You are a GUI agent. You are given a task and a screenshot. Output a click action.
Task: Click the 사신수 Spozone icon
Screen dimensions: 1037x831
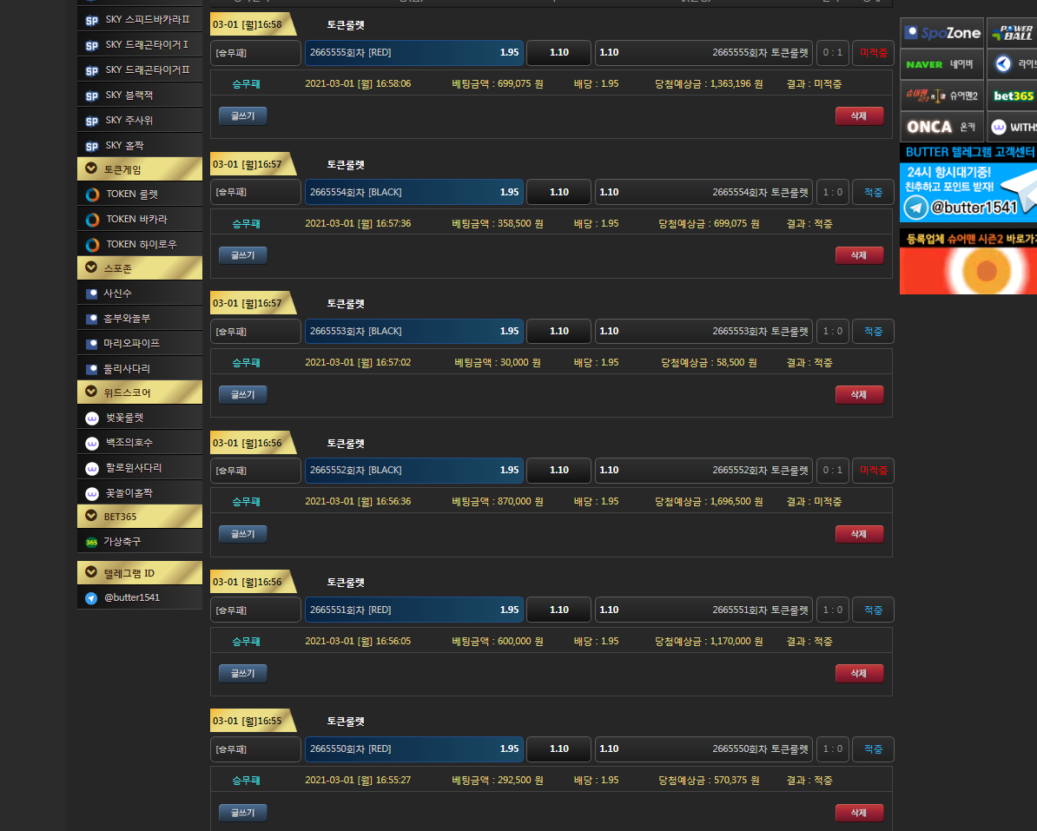[92, 294]
